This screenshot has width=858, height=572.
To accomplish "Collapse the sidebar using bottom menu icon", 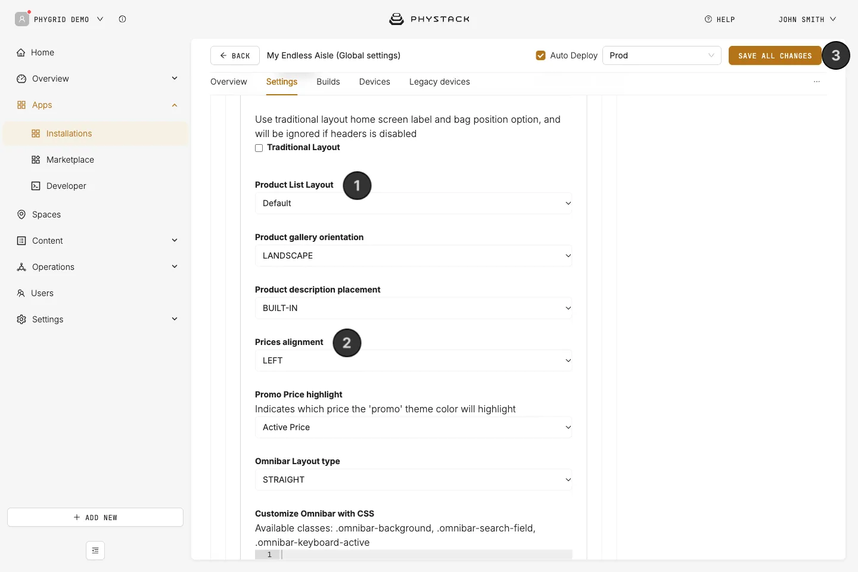I will [95, 551].
